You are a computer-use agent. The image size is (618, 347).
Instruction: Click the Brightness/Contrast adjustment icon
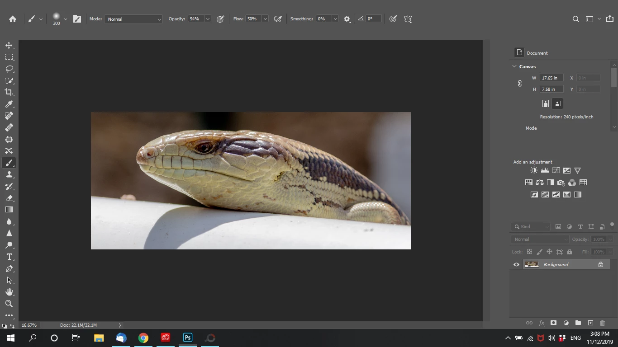(534, 170)
